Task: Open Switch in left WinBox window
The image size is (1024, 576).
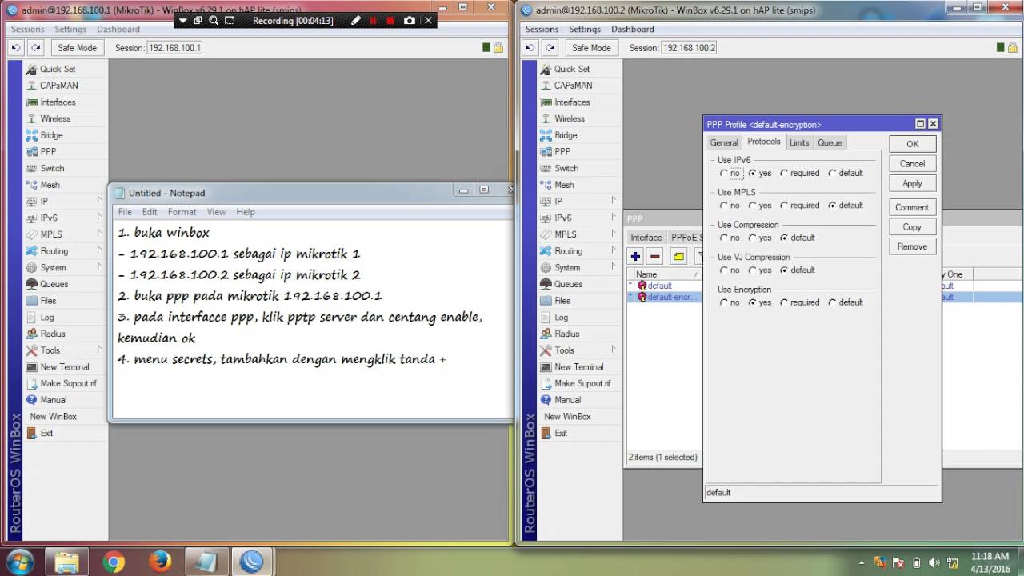Action: pyautogui.click(x=52, y=168)
